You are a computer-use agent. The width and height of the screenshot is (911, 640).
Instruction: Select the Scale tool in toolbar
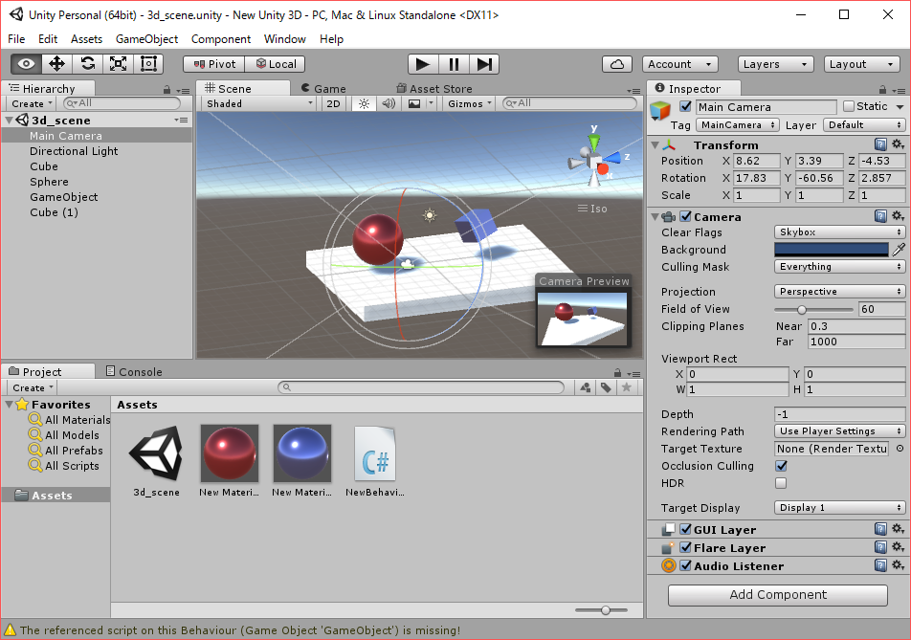118,64
